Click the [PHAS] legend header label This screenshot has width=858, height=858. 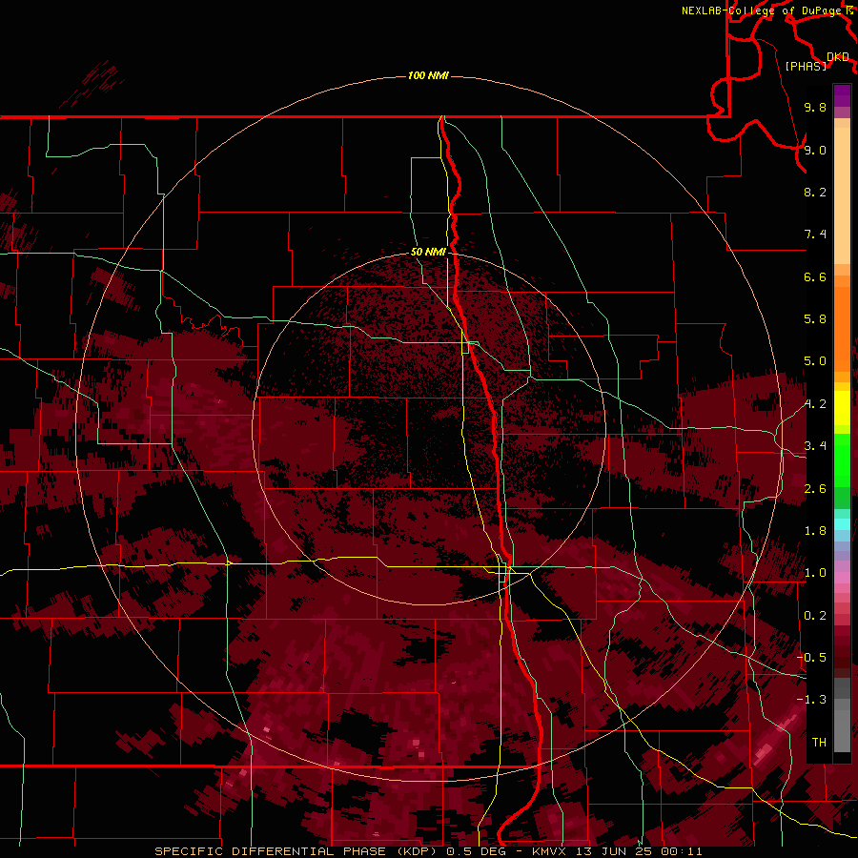(806, 66)
